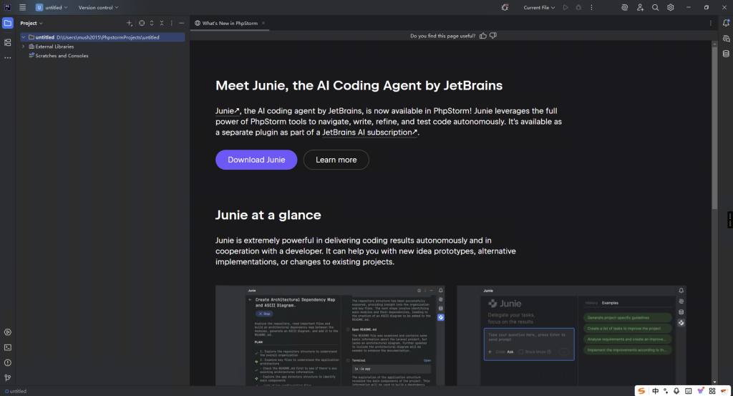The image size is (733, 396).
Task: Open Search Everywhere magnifier
Action: coord(656,7)
